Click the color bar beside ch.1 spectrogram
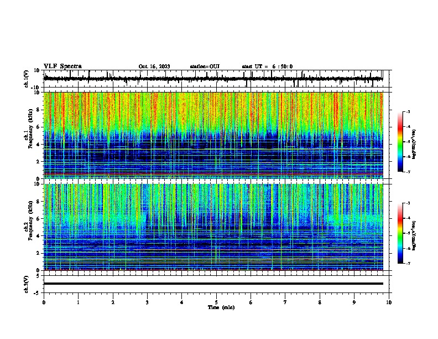This screenshot has width=438, height=339. click(400, 142)
